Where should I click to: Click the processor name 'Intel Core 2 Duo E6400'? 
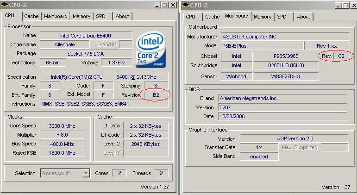coord(86,36)
